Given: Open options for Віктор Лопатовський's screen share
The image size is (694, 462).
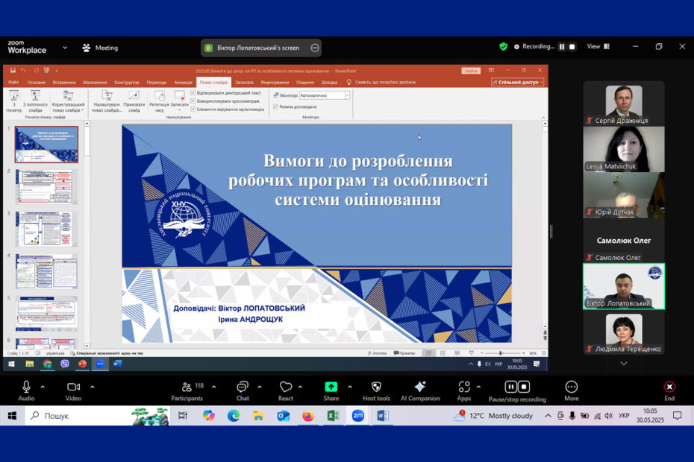Looking at the screenshot, I should tap(315, 48).
